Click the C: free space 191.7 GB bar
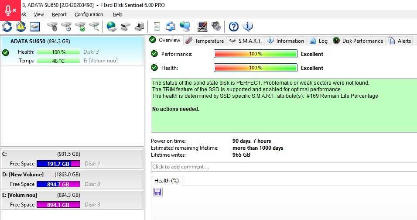 [58, 164]
